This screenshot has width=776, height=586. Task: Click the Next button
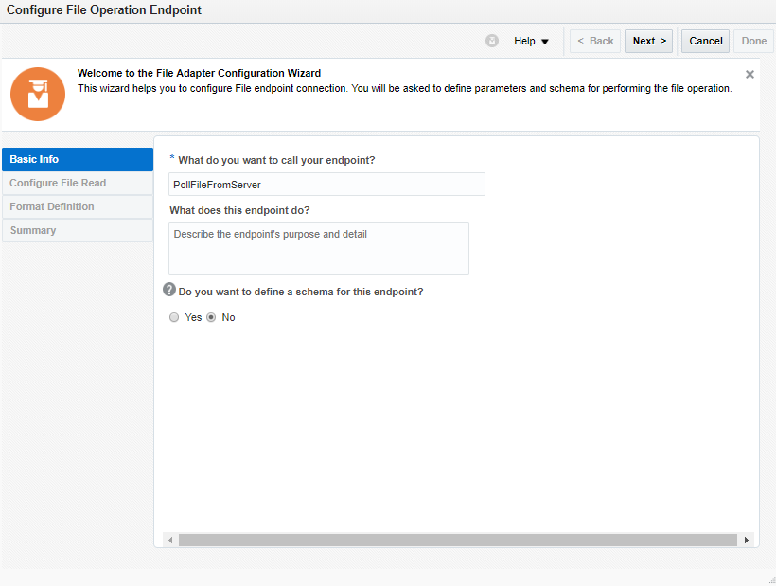tap(649, 42)
